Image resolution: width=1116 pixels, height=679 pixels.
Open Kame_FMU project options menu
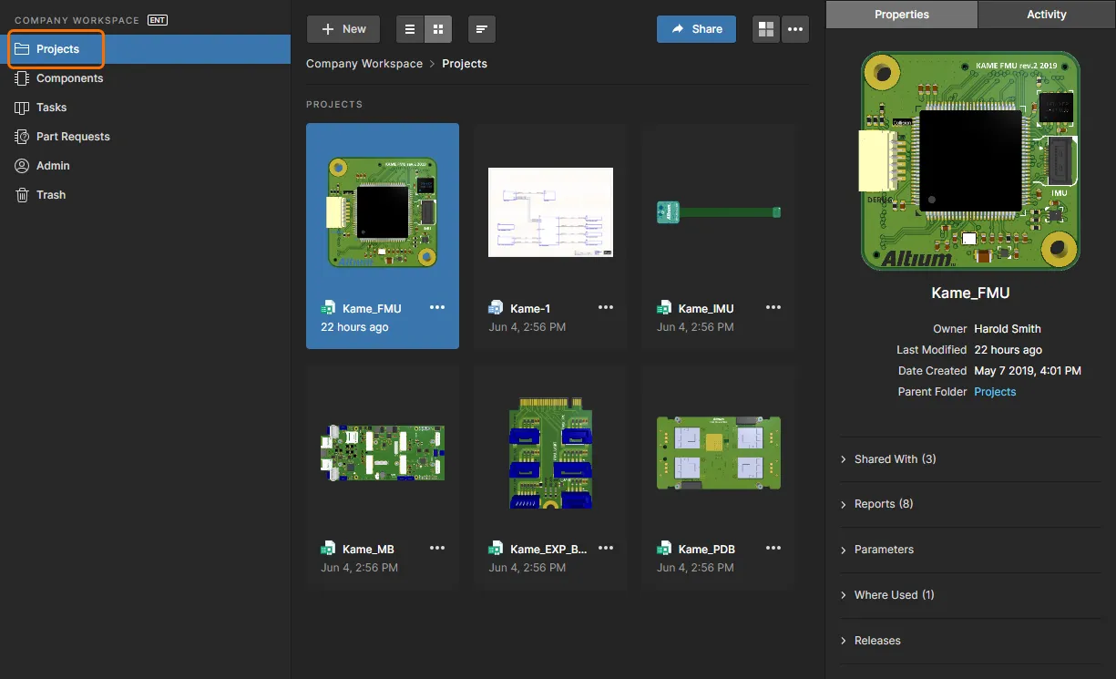(x=437, y=308)
